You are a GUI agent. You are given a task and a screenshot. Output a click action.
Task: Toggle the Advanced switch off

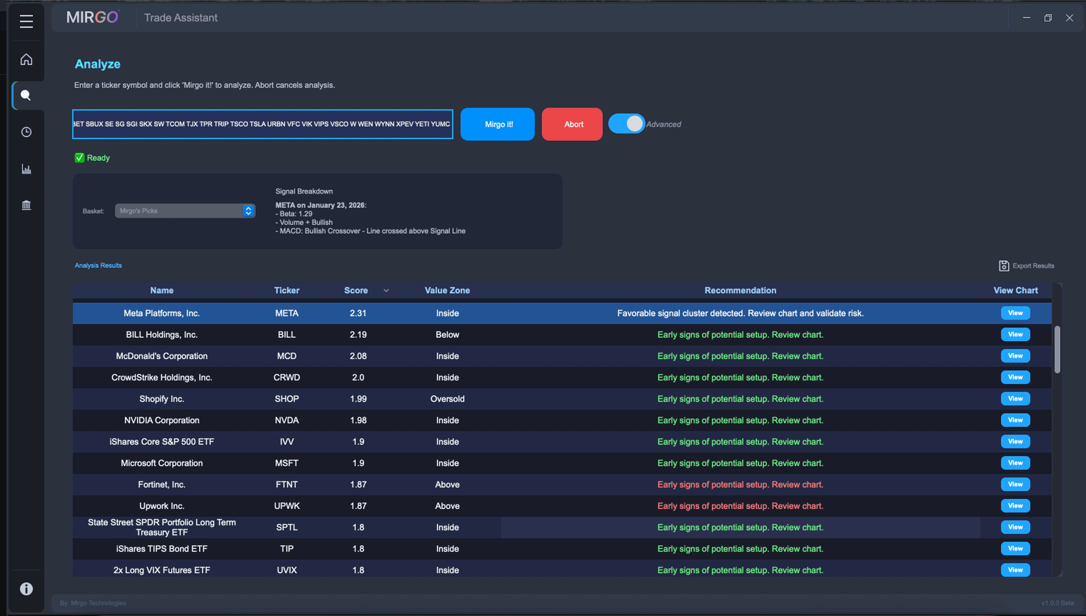(627, 124)
